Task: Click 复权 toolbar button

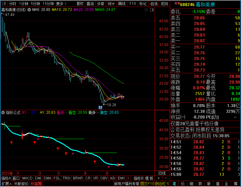Action: point(80,4)
